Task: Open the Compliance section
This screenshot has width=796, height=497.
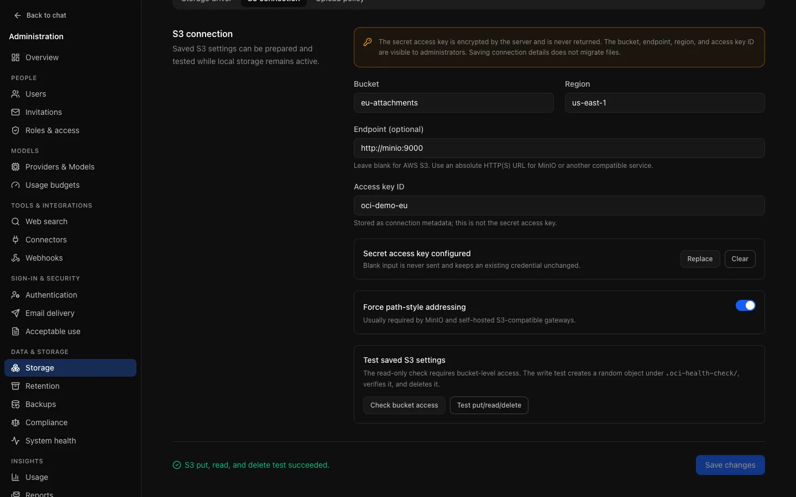Action: (x=70, y=422)
